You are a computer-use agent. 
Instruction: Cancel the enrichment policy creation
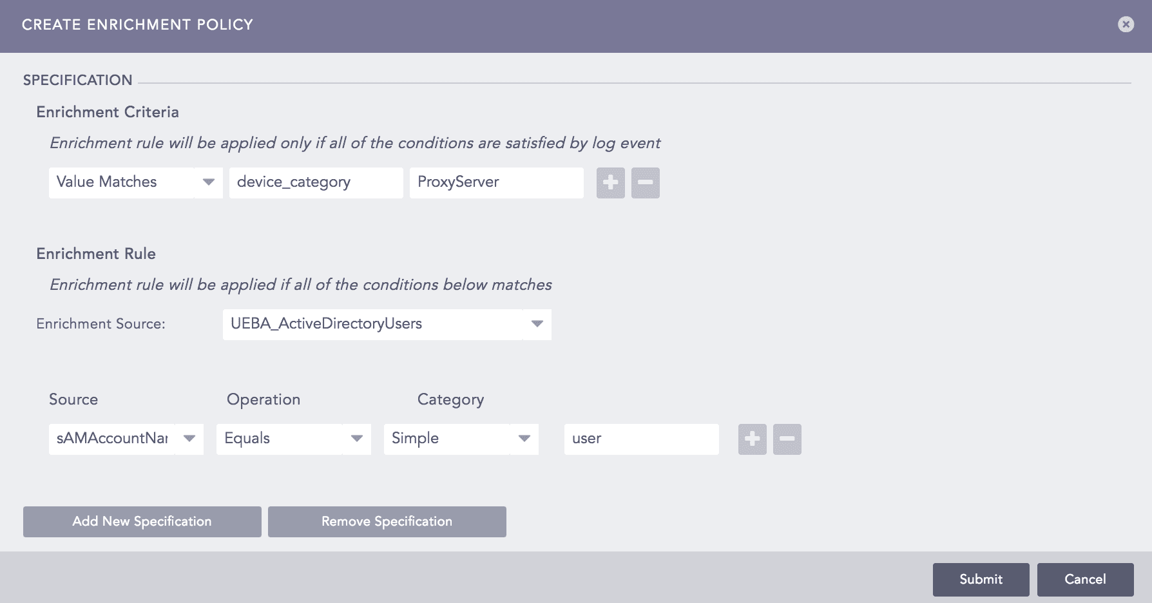(1085, 579)
